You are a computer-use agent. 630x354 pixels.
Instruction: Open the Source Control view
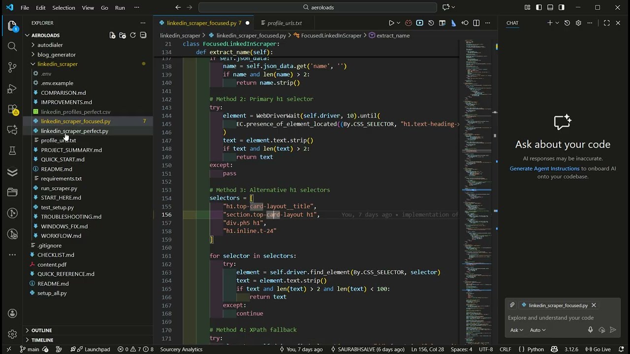pos(12,67)
